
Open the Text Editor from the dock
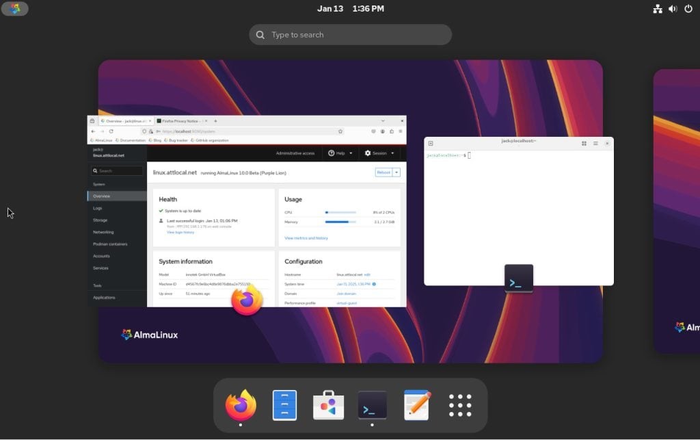[x=416, y=406]
